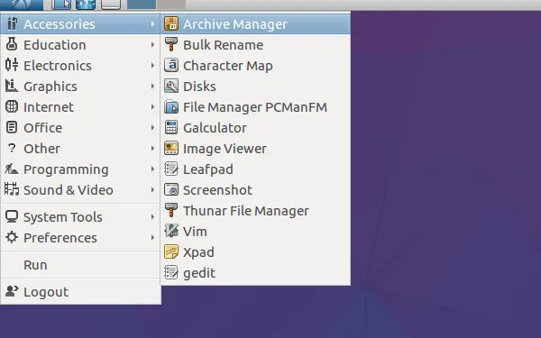Screen dimensions: 541x338
Task: Click the Archive Manager package icon
Action: tap(171, 23)
